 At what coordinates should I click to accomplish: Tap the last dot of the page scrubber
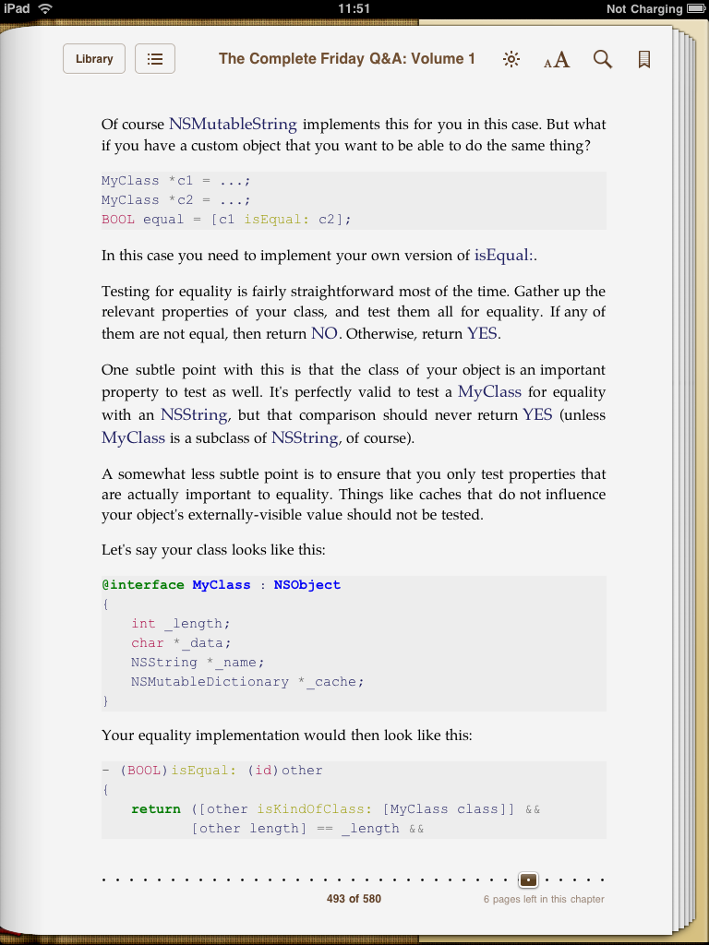pyautogui.click(x=603, y=880)
